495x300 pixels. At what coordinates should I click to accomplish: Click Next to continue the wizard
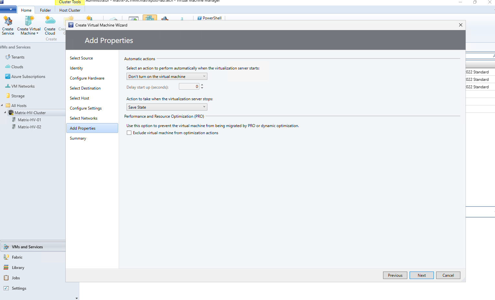(422, 275)
